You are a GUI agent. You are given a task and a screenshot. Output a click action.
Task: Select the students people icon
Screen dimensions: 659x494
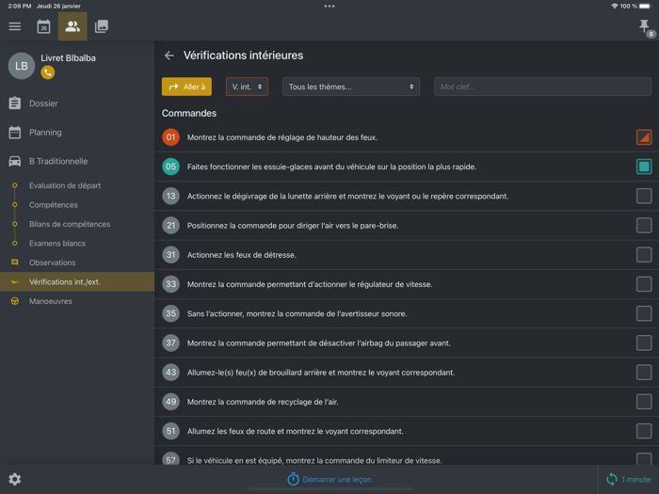tap(72, 26)
